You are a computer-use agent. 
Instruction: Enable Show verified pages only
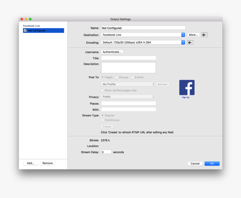pos(103,90)
